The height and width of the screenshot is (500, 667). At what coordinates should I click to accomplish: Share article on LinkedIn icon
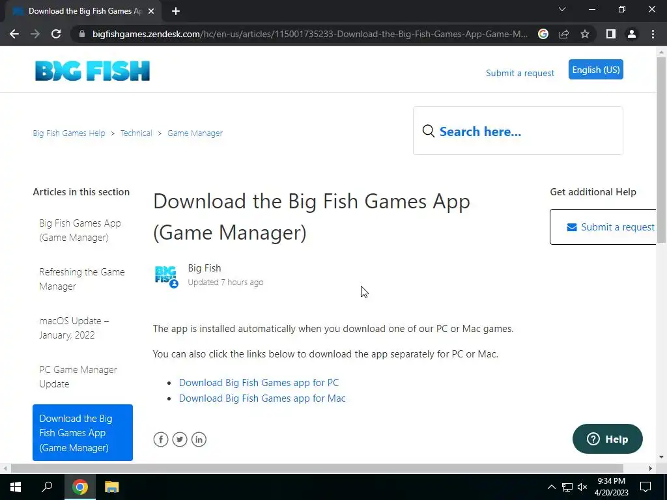pyautogui.click(x=199, y=439)
